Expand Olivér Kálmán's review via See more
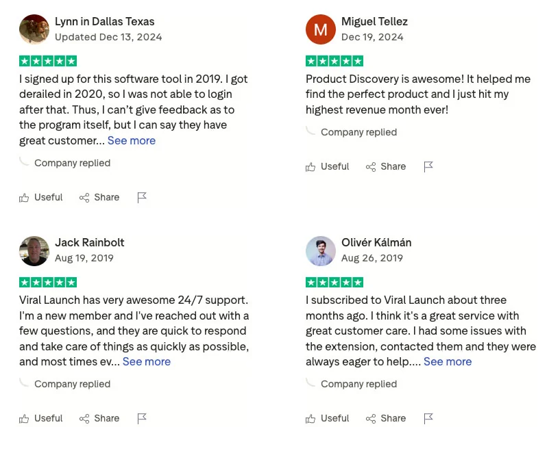Screen dimensions: 560x453 pyautogui.click(x=448, y=362)
